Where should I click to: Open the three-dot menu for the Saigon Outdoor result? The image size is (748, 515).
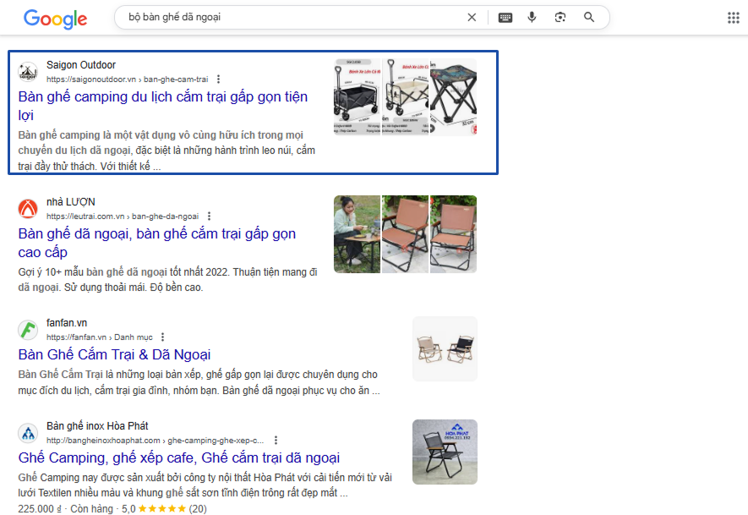(219, 79)
